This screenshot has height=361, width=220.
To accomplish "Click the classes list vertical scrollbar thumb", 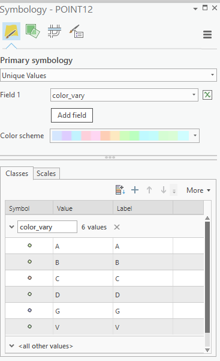I will point(207,277).
